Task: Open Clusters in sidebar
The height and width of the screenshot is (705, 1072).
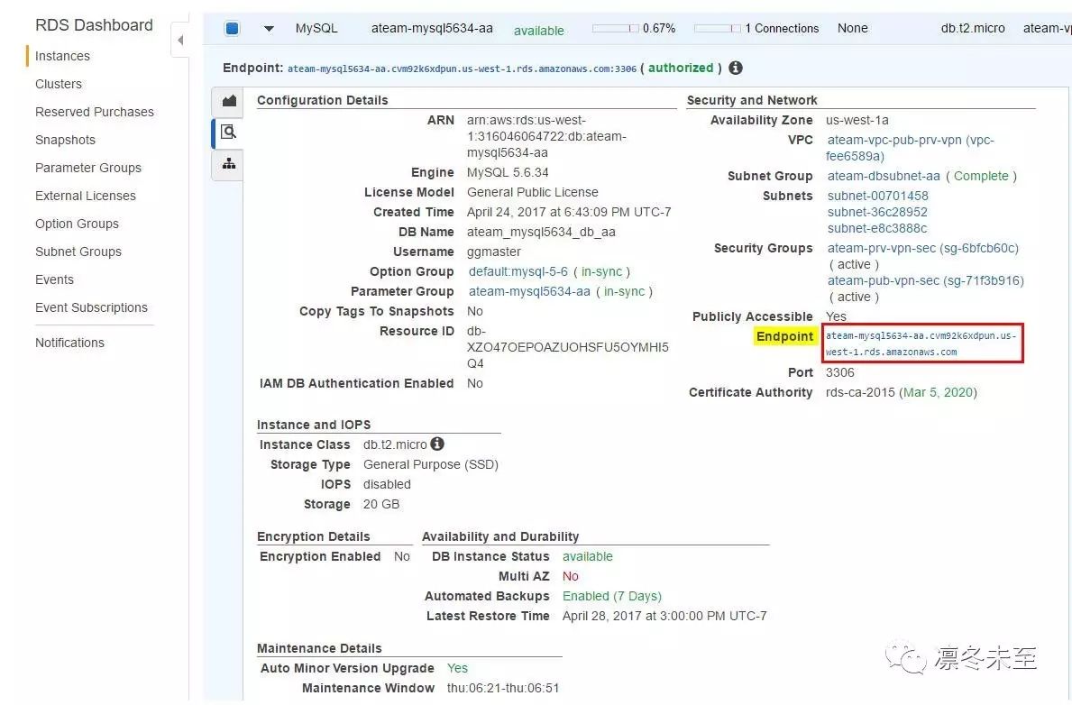Action: coord(58,84)
